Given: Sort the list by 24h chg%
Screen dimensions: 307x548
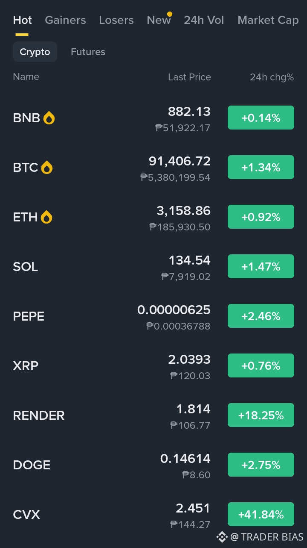Looking at the screenshot, I should click(x=272, y=77).
